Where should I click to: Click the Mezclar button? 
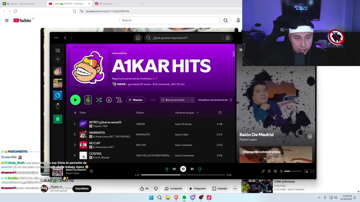tap(136, 100)
